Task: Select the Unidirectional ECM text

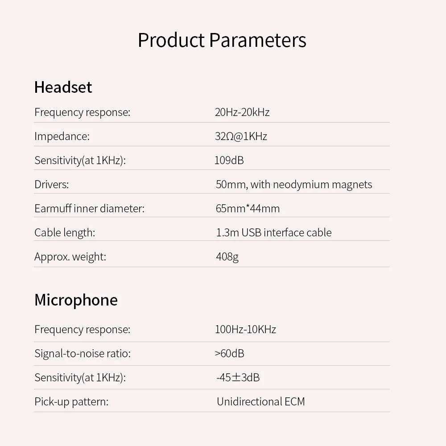Action: (261, 402)
